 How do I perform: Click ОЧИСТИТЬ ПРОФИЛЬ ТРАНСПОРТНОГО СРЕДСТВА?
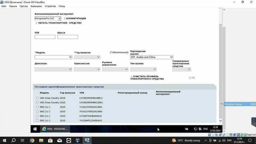coord(147,78)
